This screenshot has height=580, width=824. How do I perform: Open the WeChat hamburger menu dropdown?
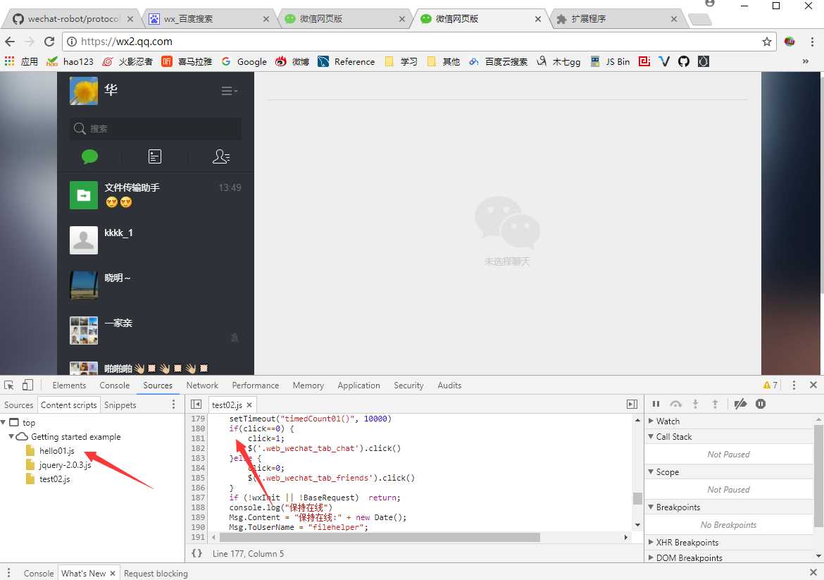pos(229,91)
